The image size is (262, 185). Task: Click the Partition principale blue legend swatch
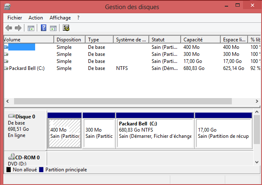tap(41, 170)
